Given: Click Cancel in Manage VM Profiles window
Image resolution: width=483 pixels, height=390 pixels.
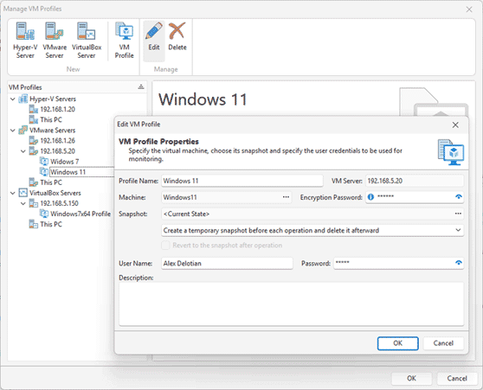Looking at the screenshot, I should [457, 378].
